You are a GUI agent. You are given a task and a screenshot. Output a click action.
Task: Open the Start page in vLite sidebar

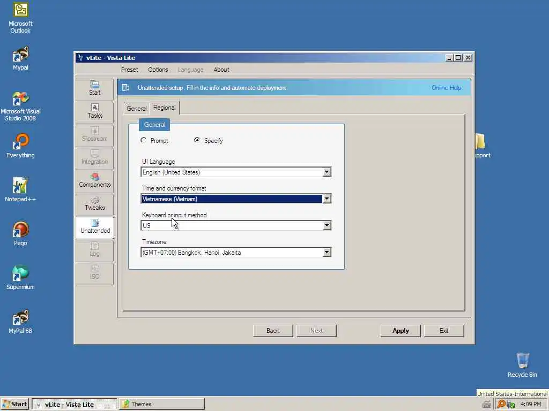coord(94,89)
